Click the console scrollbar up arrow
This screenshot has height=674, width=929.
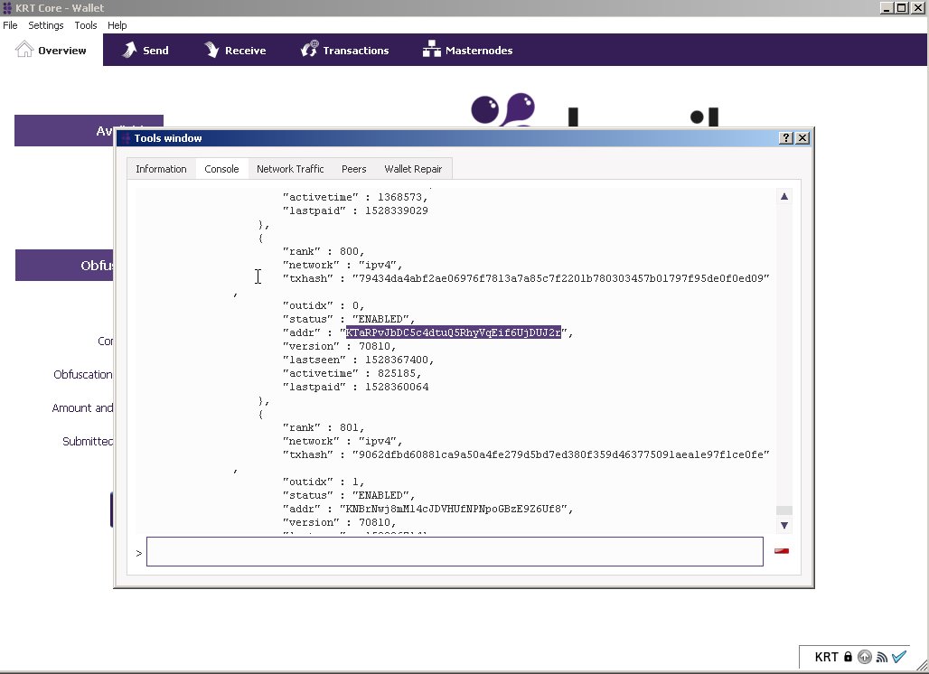coord(784,197)
